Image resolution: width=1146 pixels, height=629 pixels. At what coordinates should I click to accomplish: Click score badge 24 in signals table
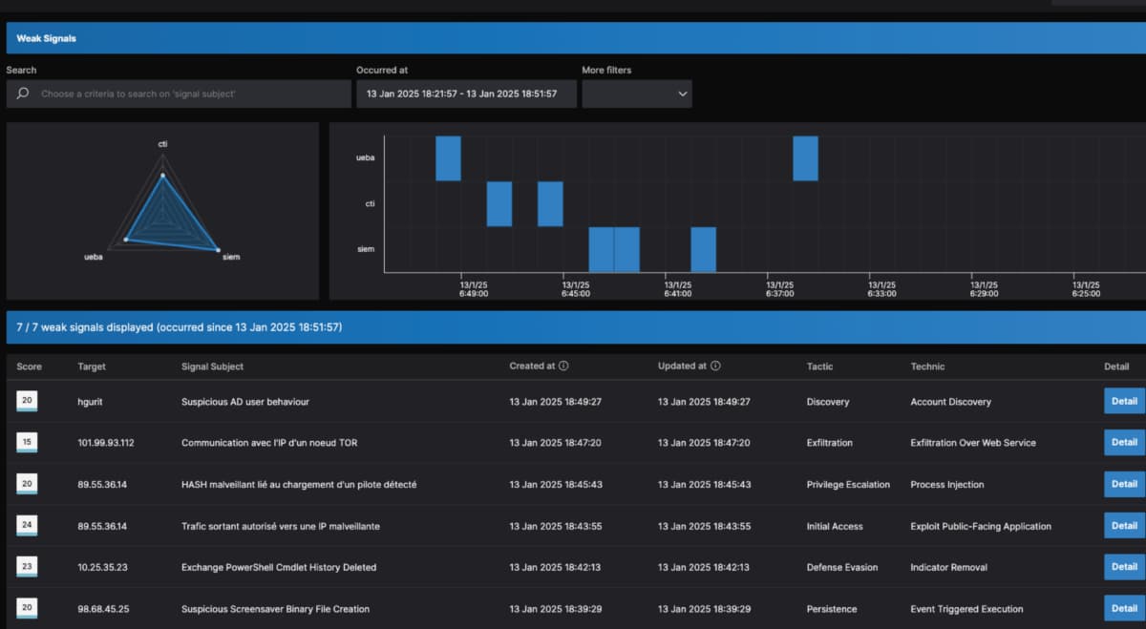tap(27, 526)
